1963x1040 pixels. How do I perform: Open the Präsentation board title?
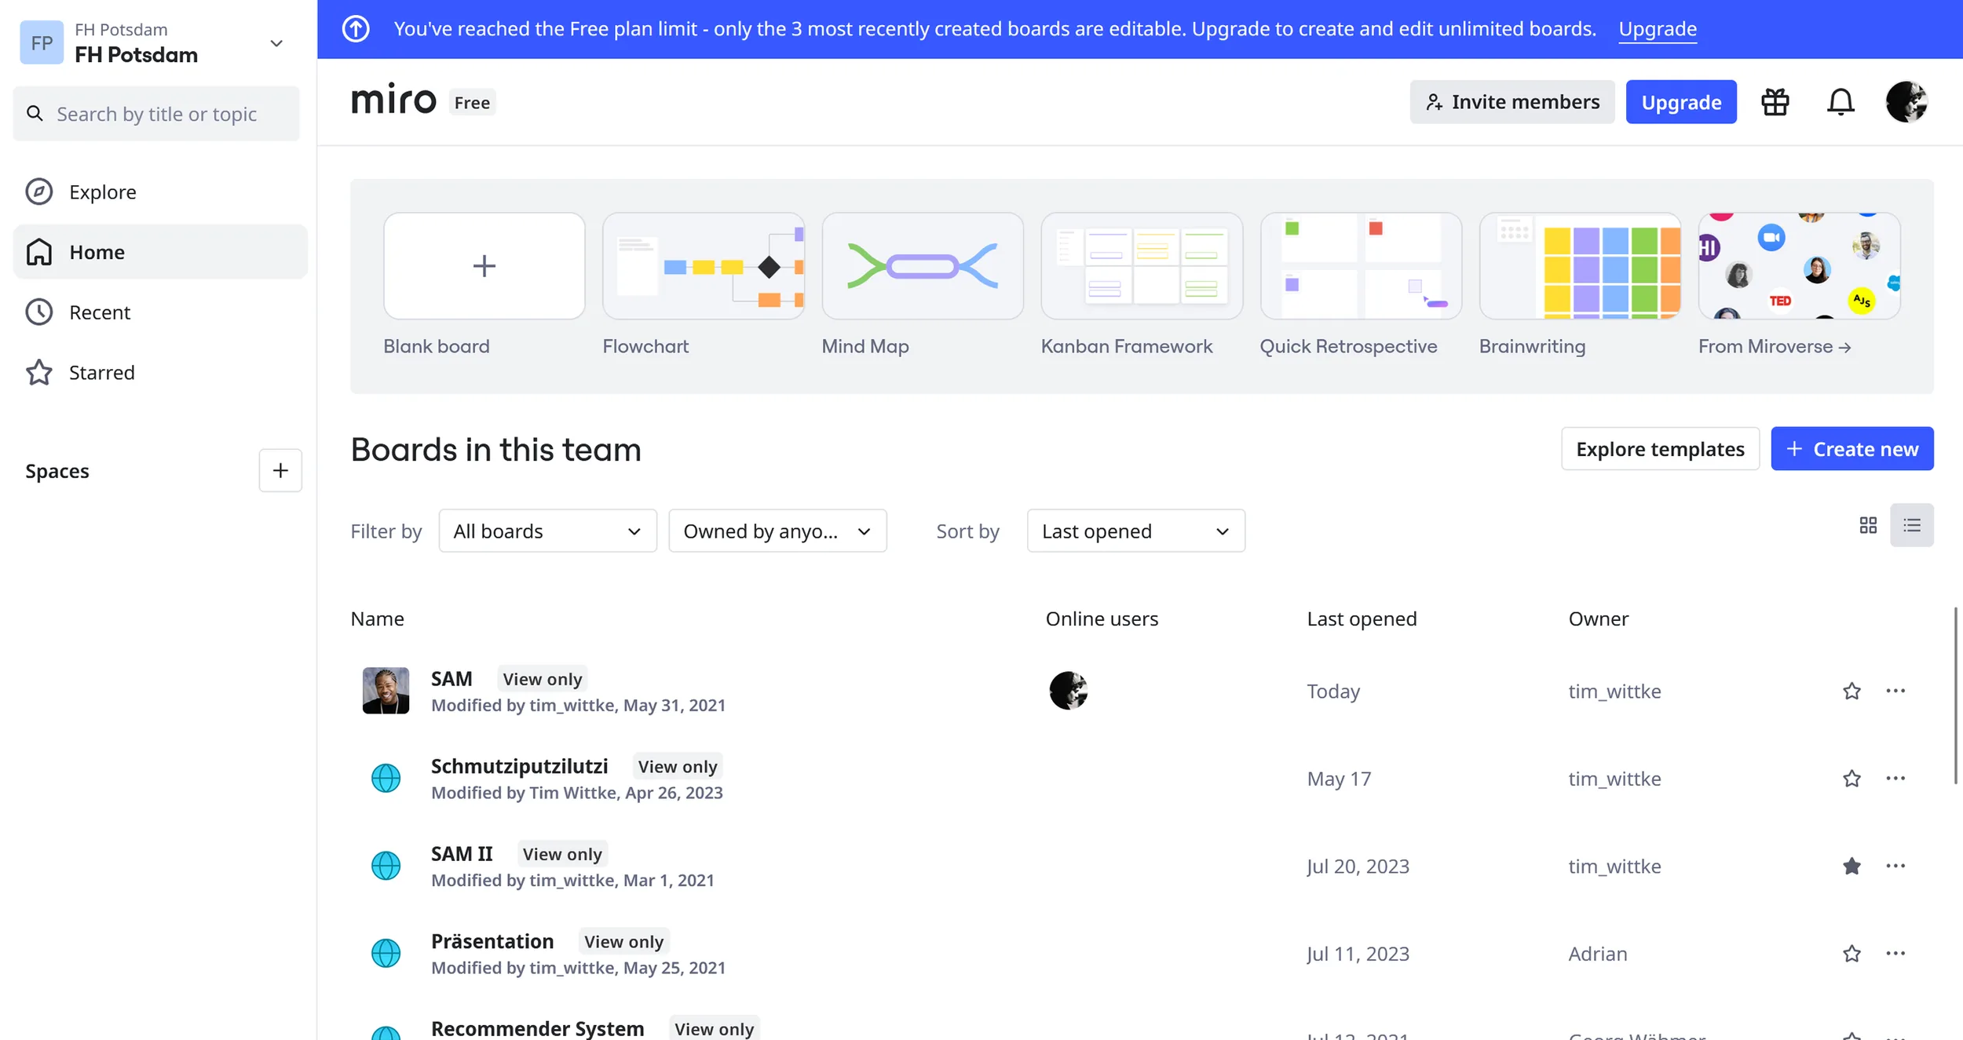click(492, 941)
